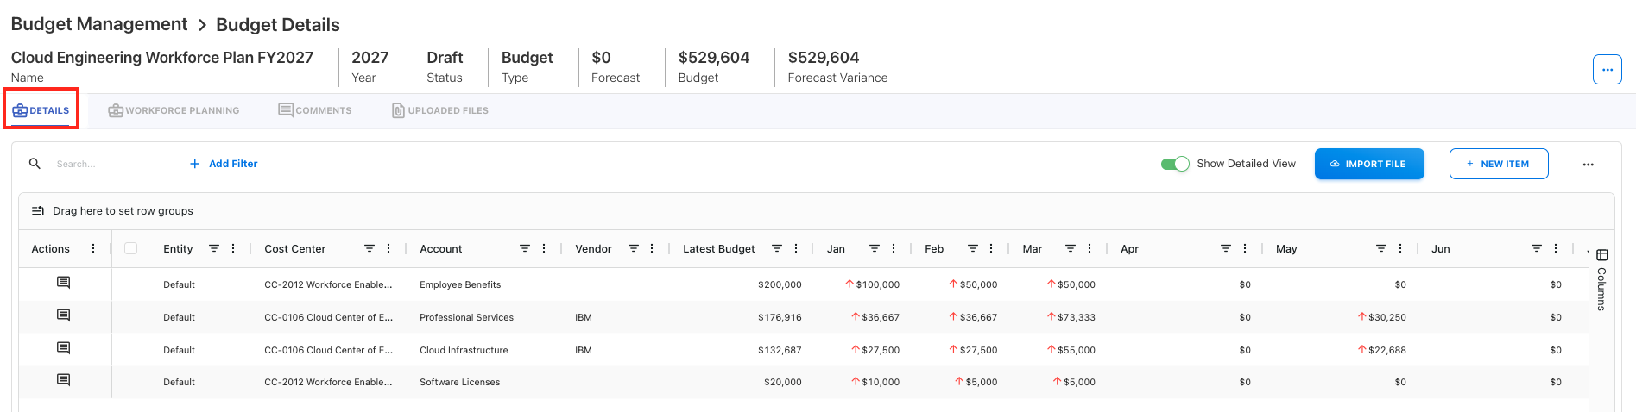This screenshot has width=1636, height=412.
Task: Toggle Show Detailed View switch
Action: coord(1175,164)
